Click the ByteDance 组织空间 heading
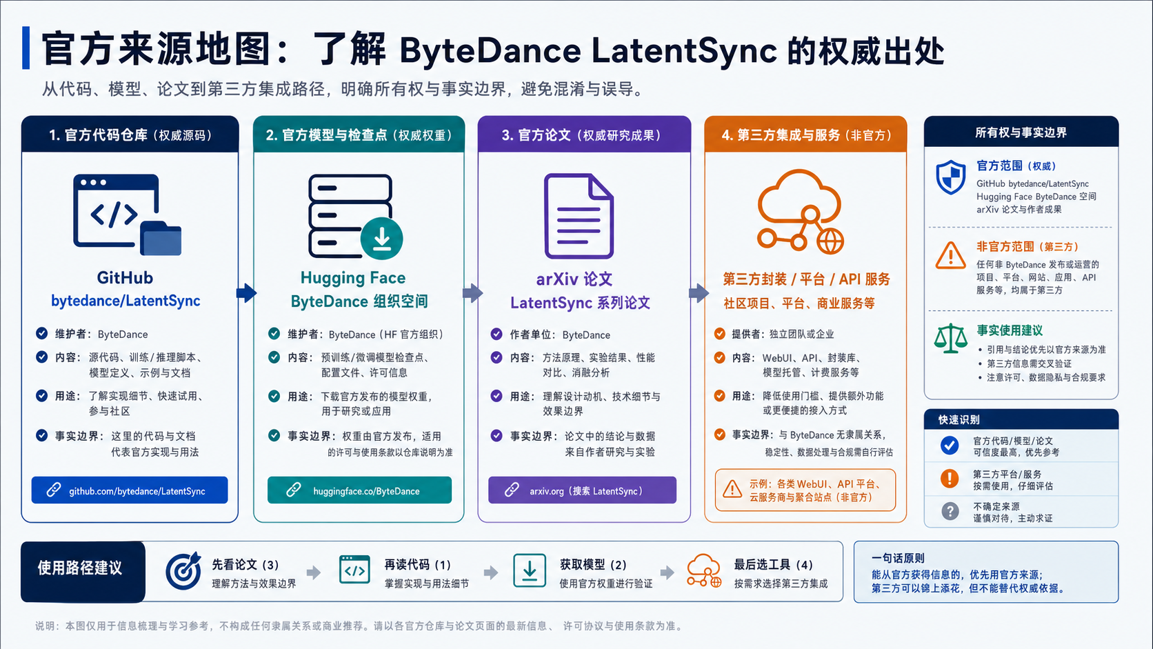The image size is (1153, 649). (x=359, y=301)
